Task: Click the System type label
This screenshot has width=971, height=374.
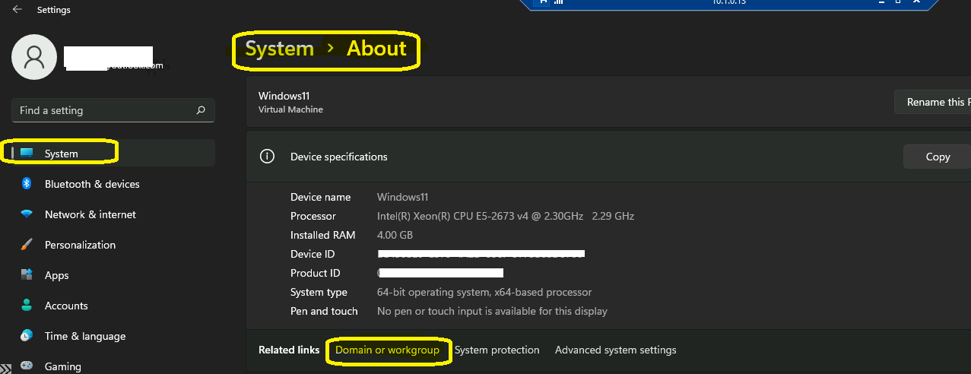Action: tap(319, 292)
